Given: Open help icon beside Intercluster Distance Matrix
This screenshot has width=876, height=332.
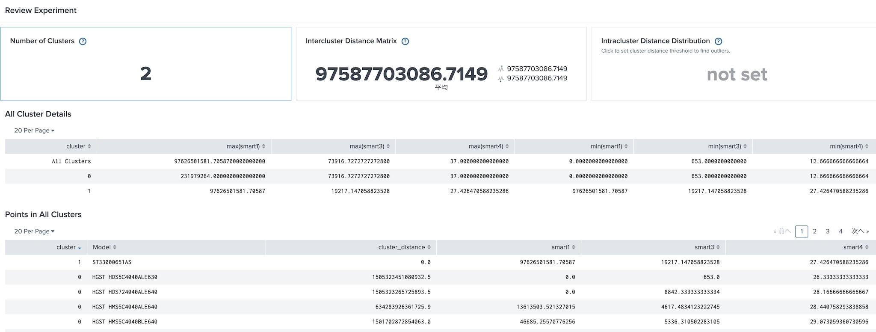Looking at the screenshot, I should click(405, 41).
